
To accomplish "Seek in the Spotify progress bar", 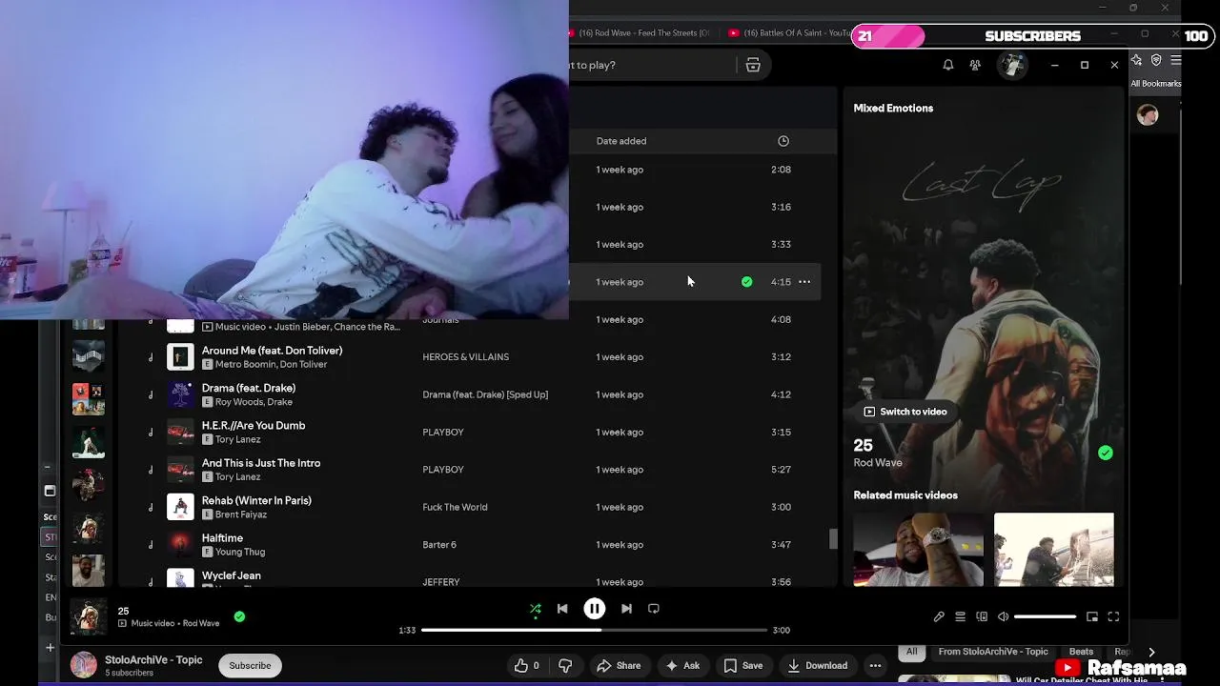I will click(x=594, y=630).
